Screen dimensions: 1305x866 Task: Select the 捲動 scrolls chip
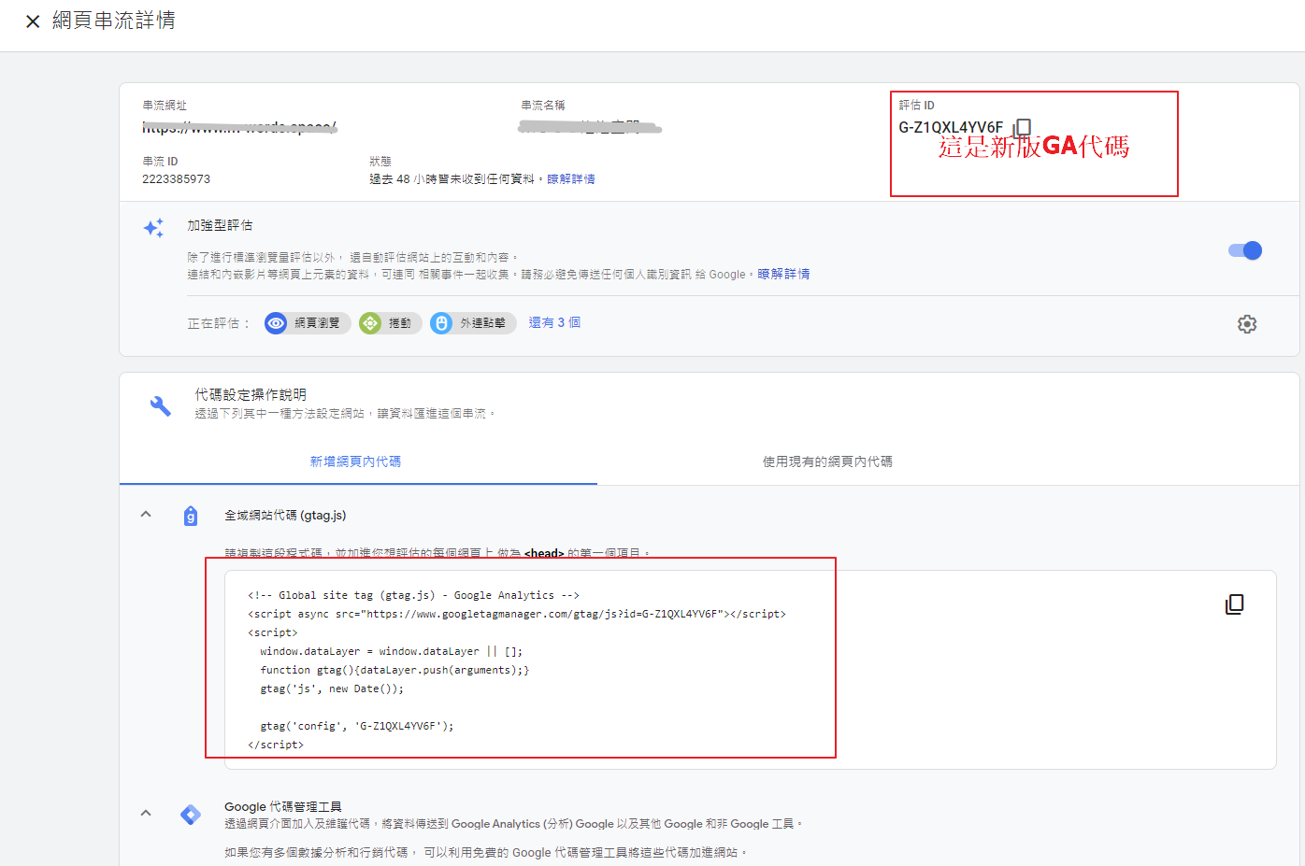[391, 323]
